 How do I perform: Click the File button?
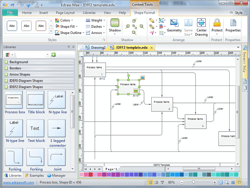click(x=10, y=13)
